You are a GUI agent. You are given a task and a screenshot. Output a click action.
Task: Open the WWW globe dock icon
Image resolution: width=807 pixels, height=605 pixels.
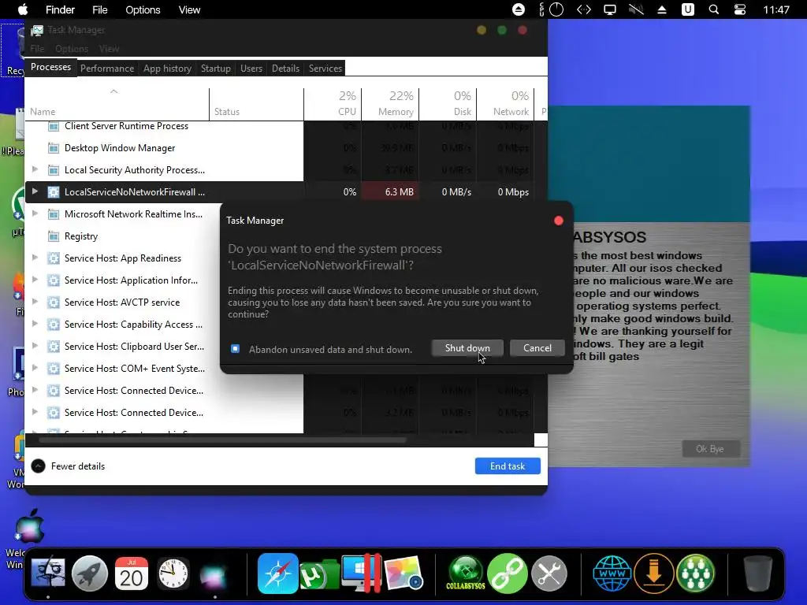(612, 573)
